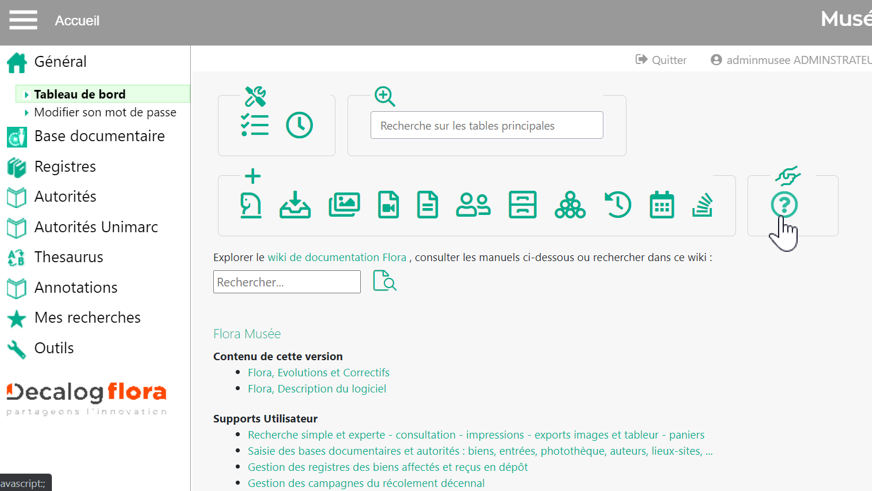Click the wiki document search icon

tap(384, 281)
